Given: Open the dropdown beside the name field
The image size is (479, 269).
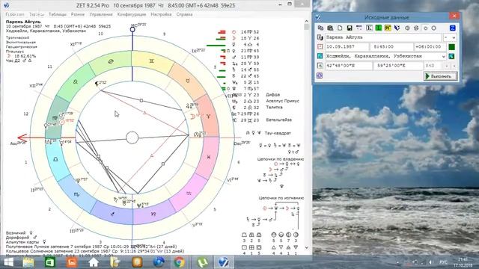Looking at the screenshot, I should coord(450,37).
